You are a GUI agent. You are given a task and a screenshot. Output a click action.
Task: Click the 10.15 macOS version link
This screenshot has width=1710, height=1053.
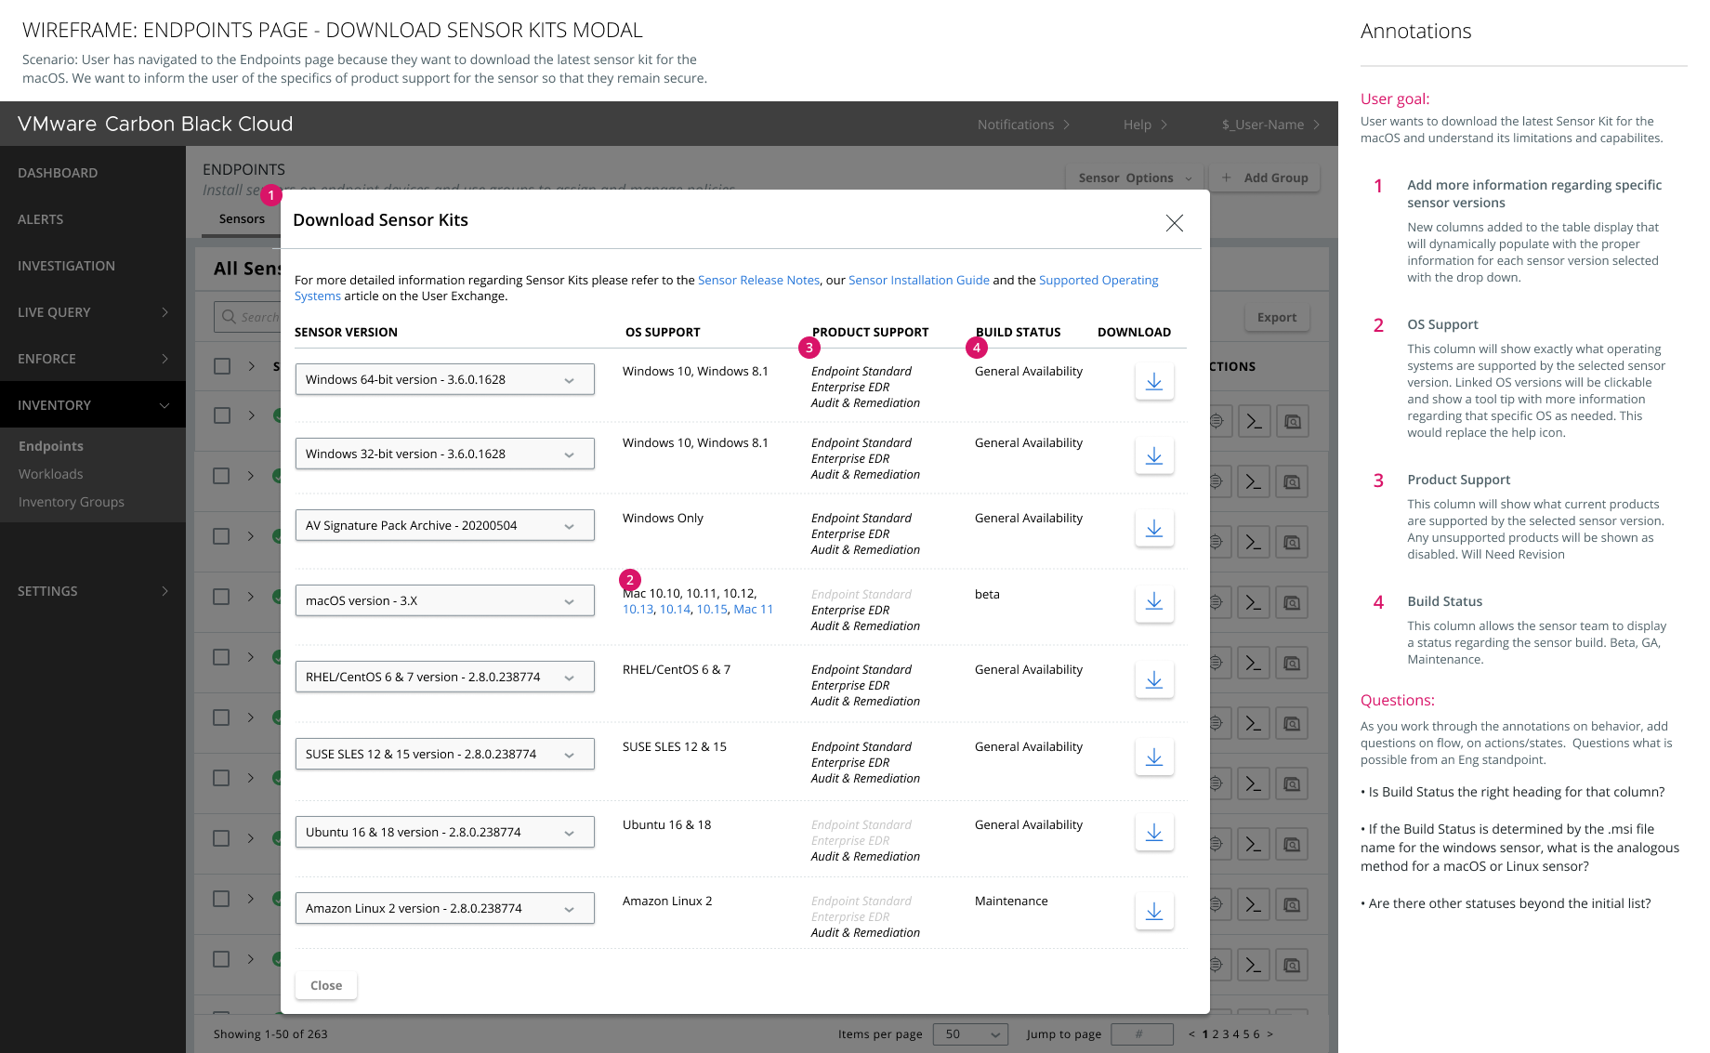[x=712, y=609]
